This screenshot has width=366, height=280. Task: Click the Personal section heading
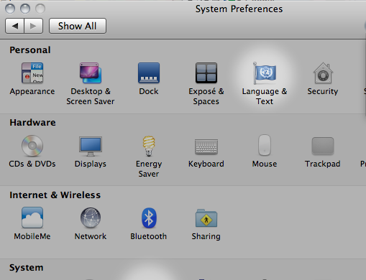coord(30,50)
